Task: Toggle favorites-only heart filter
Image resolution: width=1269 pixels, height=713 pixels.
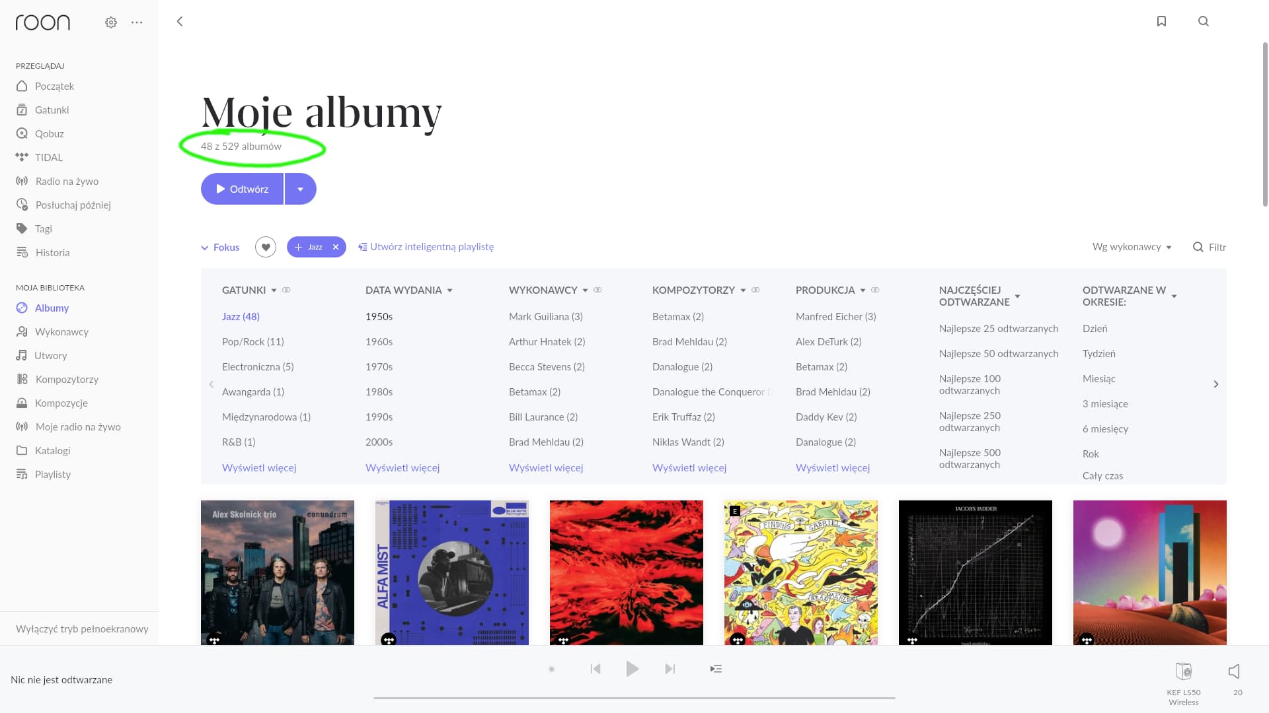Action: [x=266, y=247]
